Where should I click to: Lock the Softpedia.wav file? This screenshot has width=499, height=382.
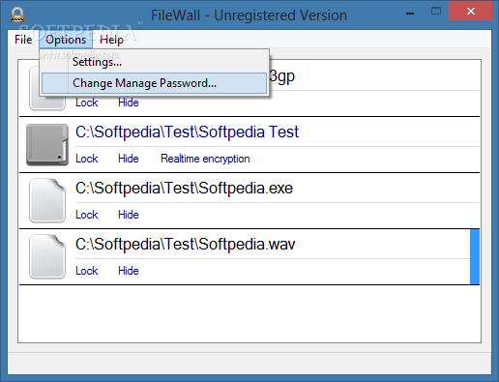click(x=87, y=271)
